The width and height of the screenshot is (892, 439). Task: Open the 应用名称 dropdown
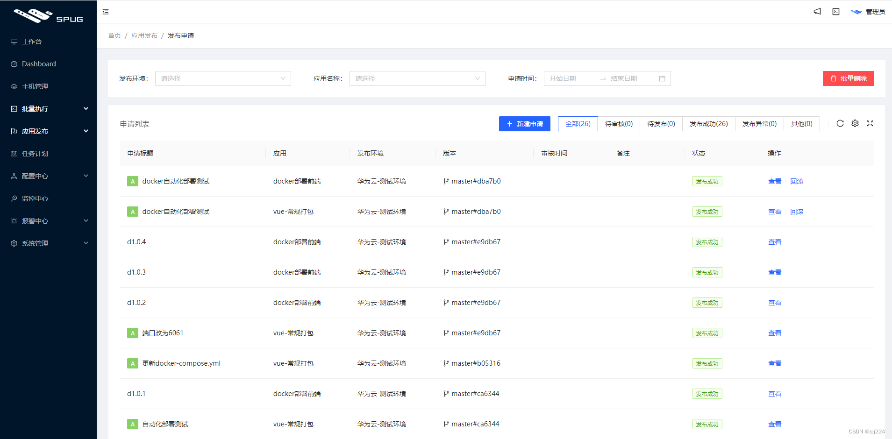pos(417,78)
